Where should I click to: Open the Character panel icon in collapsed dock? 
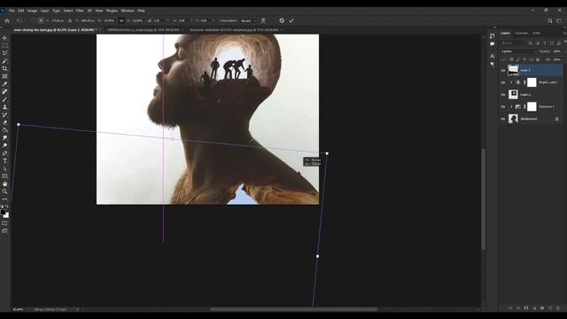coord(493,56)
